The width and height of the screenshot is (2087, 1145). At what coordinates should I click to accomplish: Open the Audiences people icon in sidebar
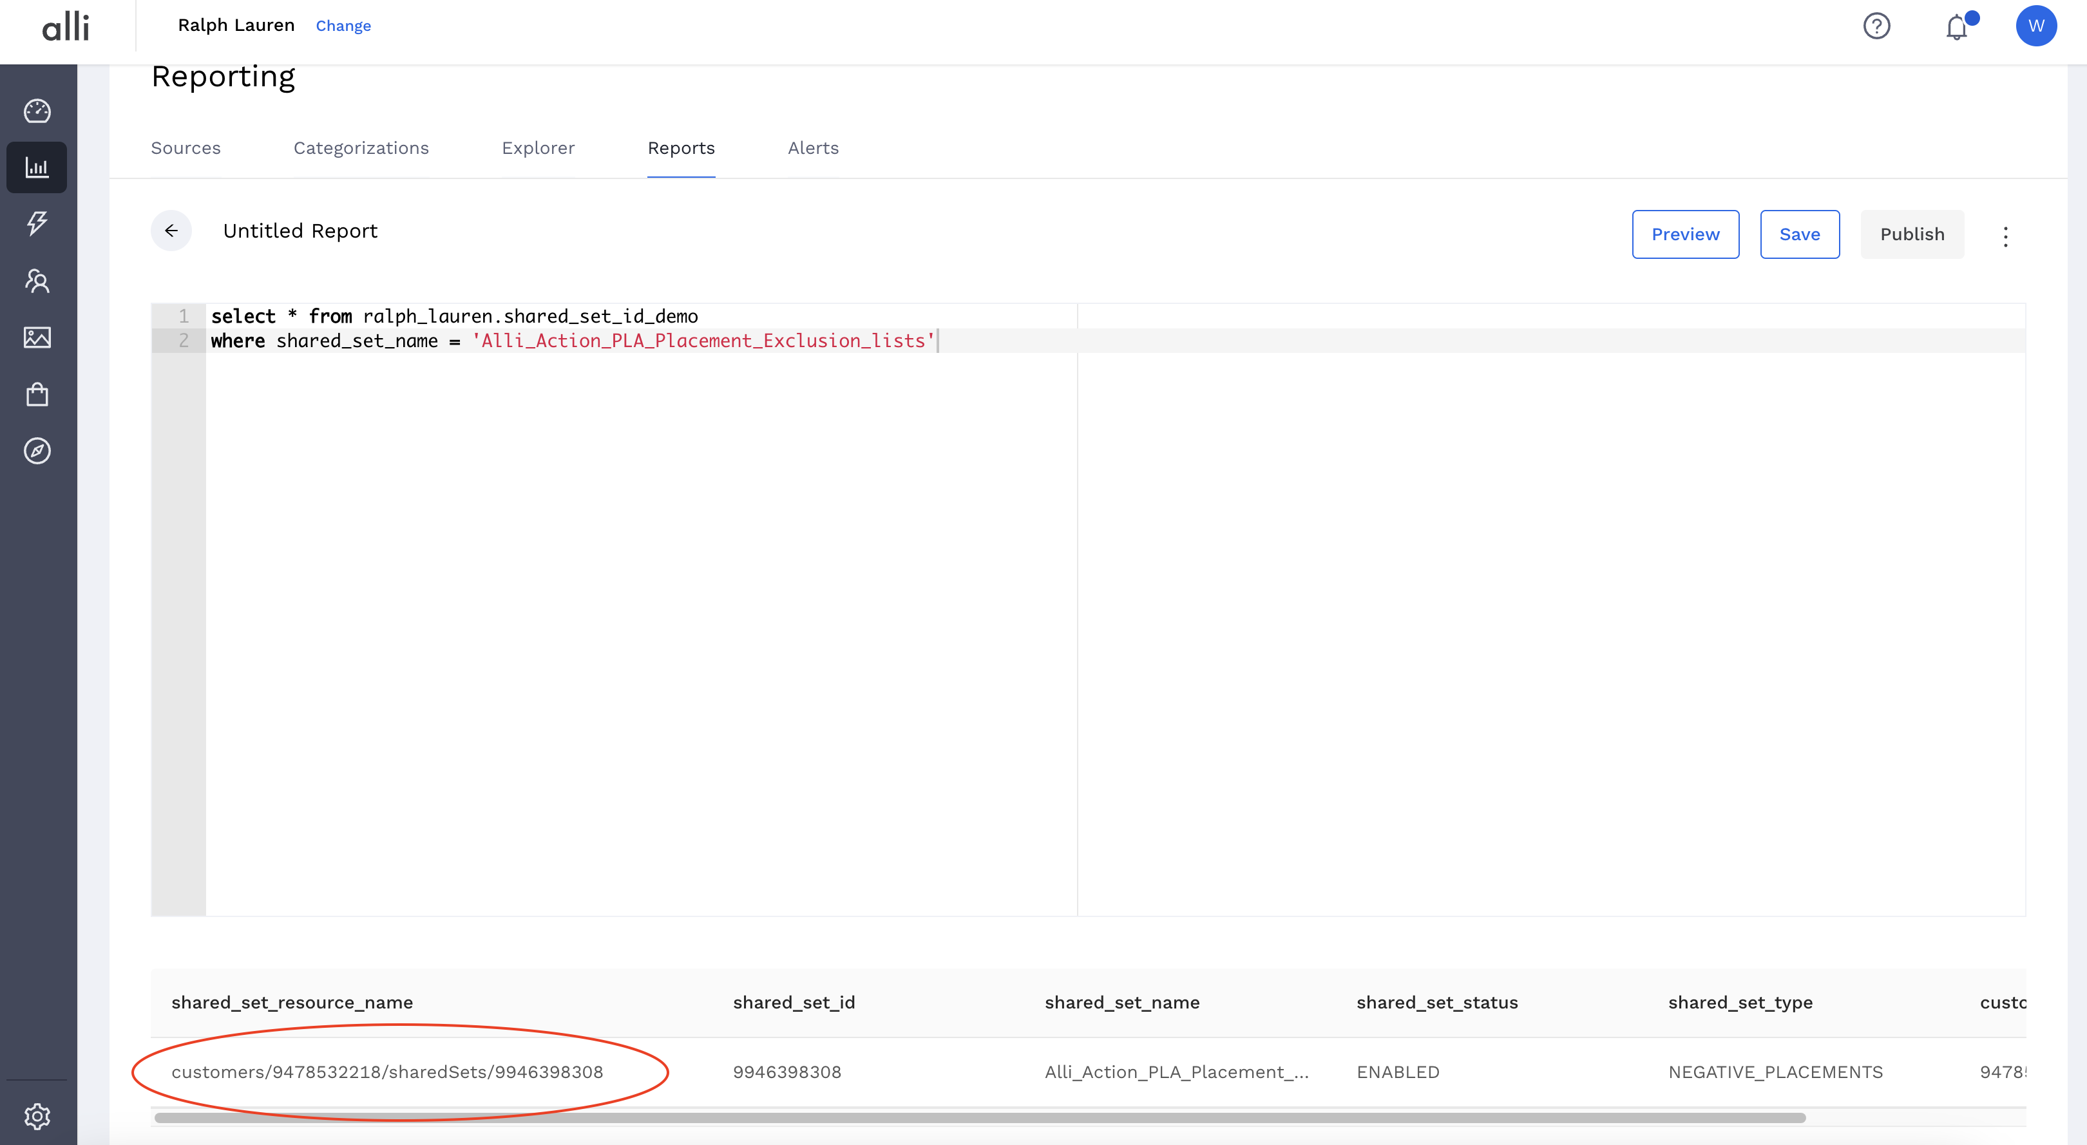tap(37, 281)
